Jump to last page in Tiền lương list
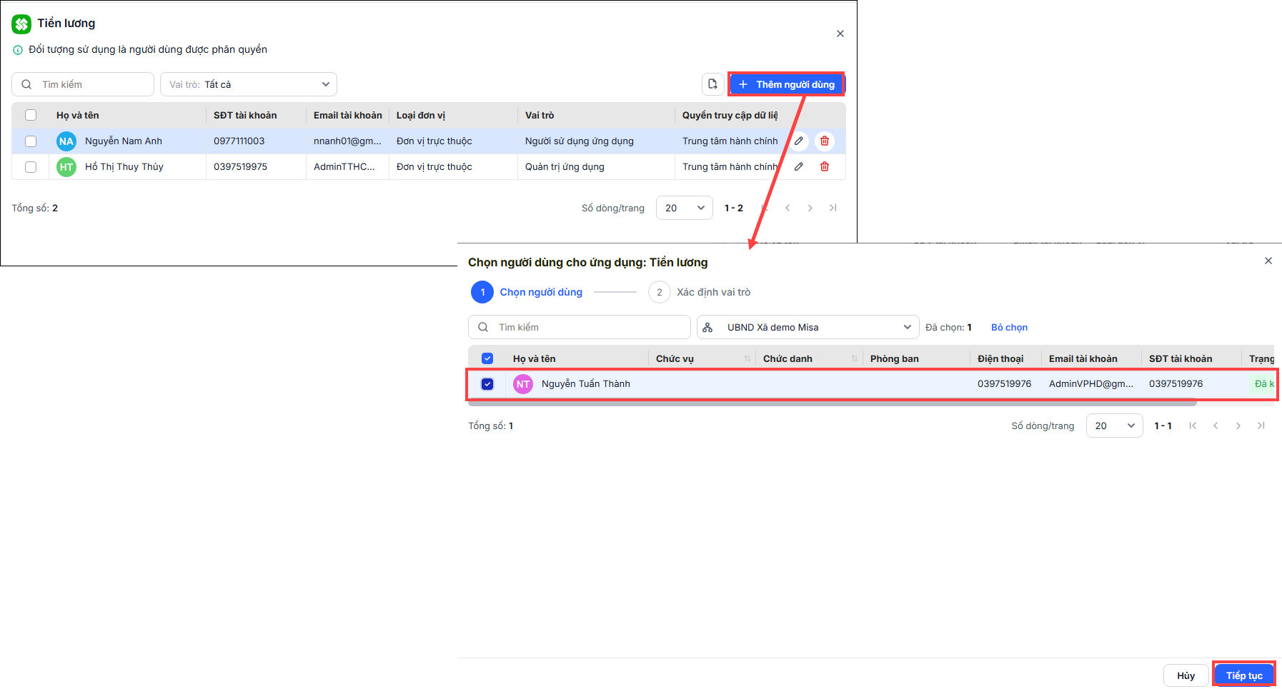Image resolution: width=1282 pixels, height=689 pixels. [x=833, y=208]
